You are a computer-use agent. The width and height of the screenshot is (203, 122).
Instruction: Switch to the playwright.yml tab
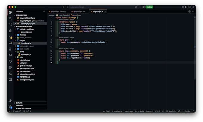[79, 12]
